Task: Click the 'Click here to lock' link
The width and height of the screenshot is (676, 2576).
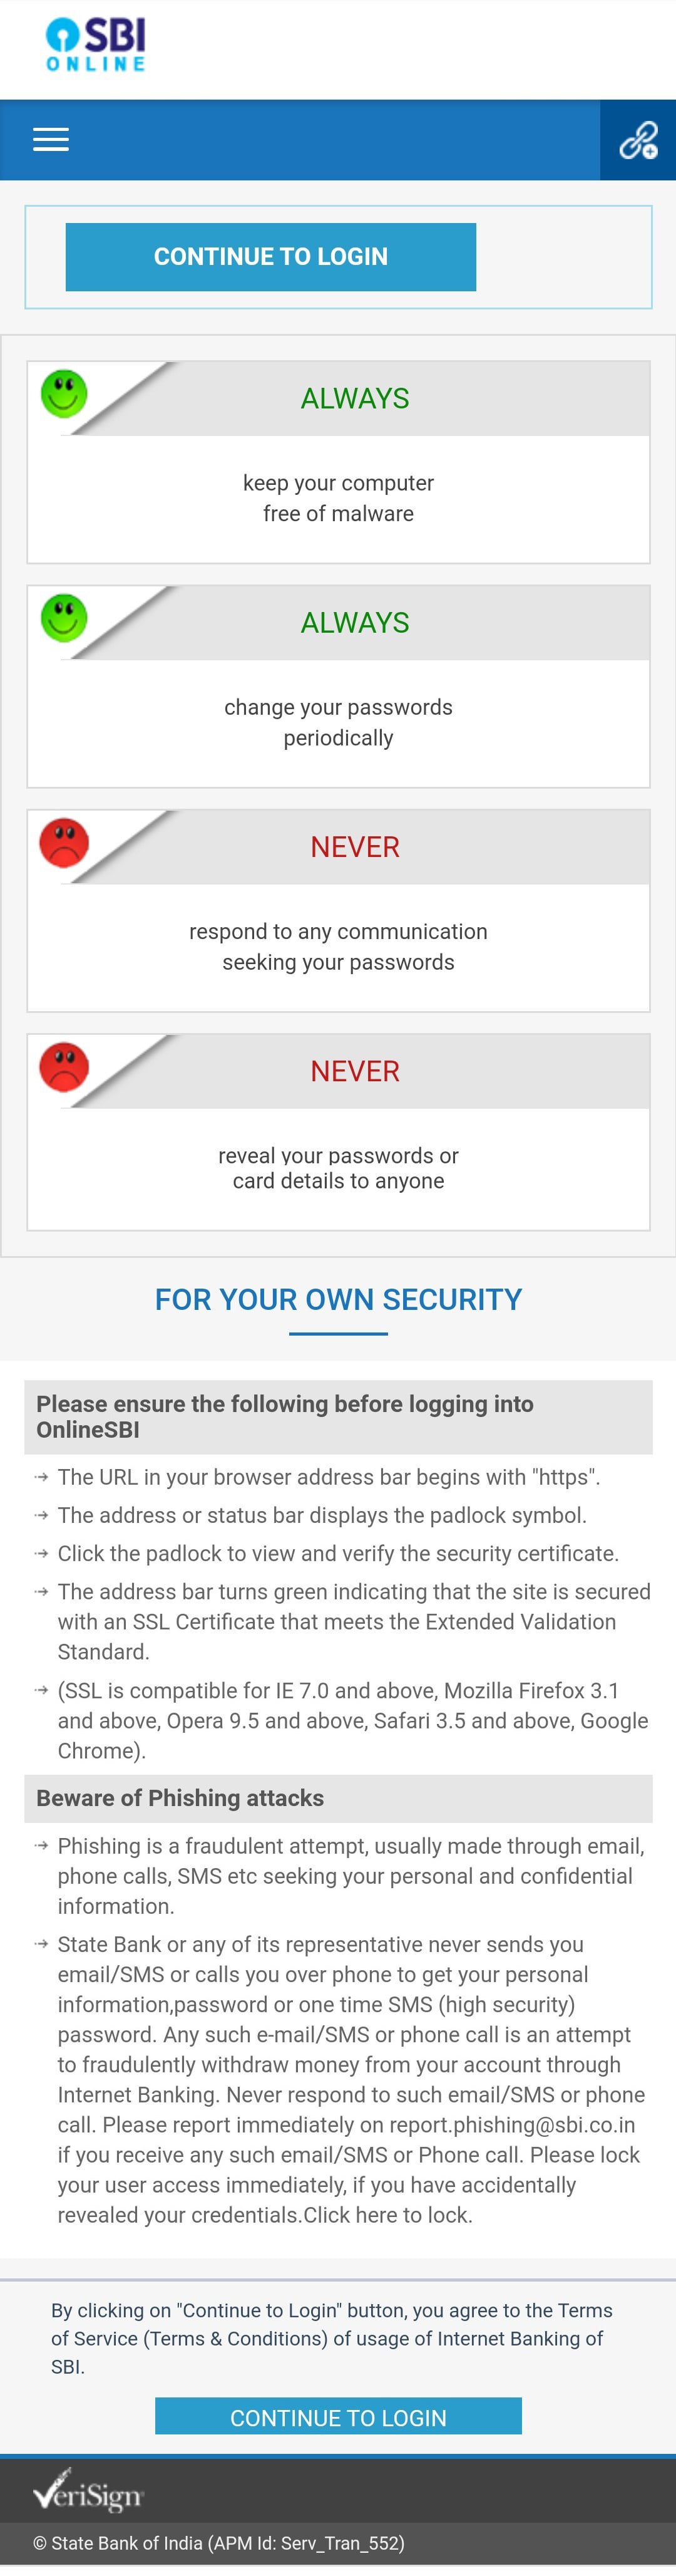Action: (386, 2215)
